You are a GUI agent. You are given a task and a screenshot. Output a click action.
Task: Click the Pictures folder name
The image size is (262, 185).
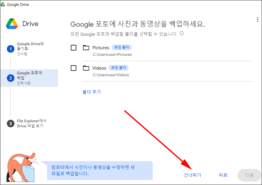tap(101, 48)
